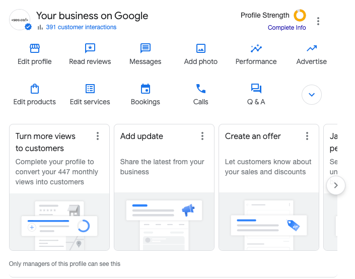355x279 pixels.
Task: Open the business profile three-dot menu
Action: coord(318,21)
